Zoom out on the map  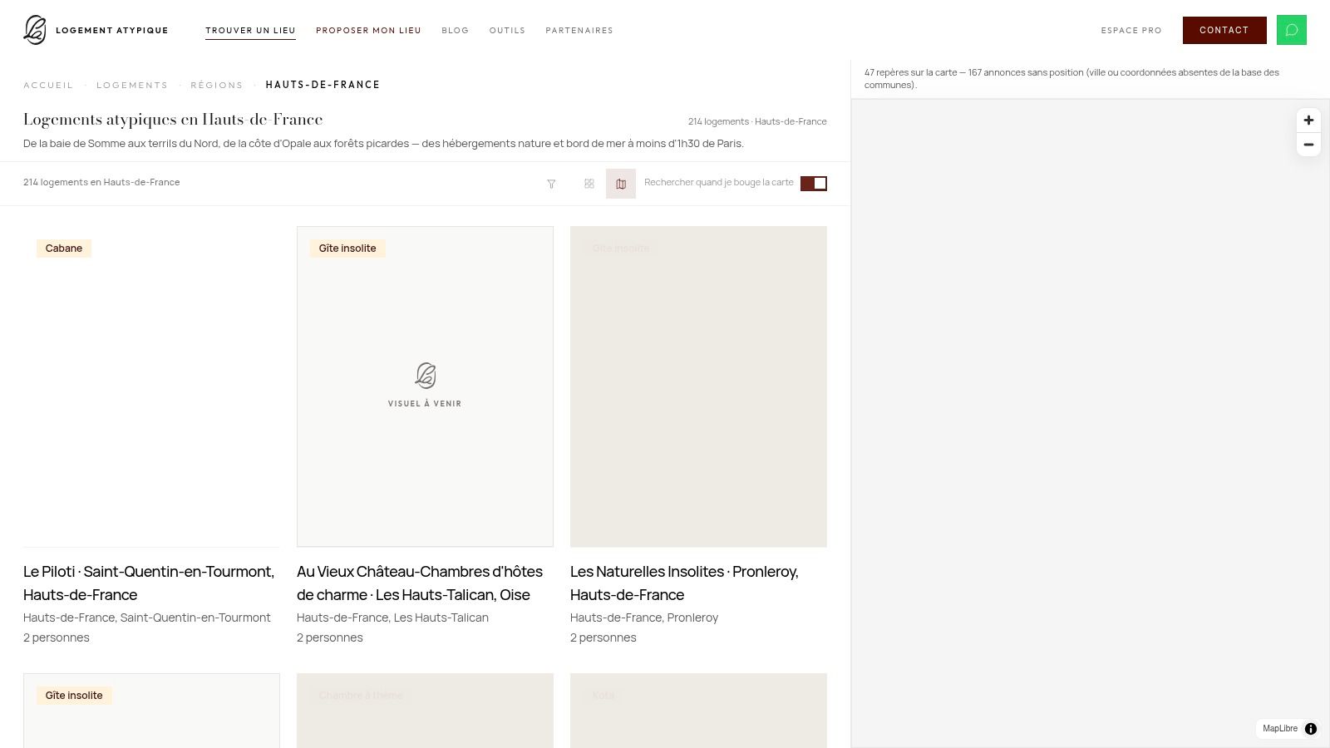[1308, 145]
